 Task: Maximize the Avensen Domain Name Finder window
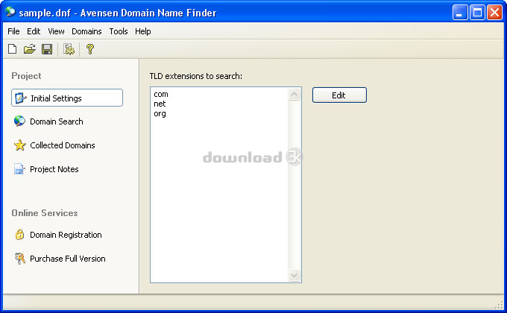point(477,13)
